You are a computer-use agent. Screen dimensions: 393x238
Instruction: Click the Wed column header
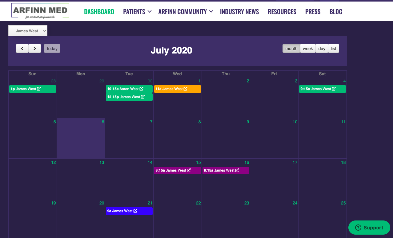tap(177, 74)
